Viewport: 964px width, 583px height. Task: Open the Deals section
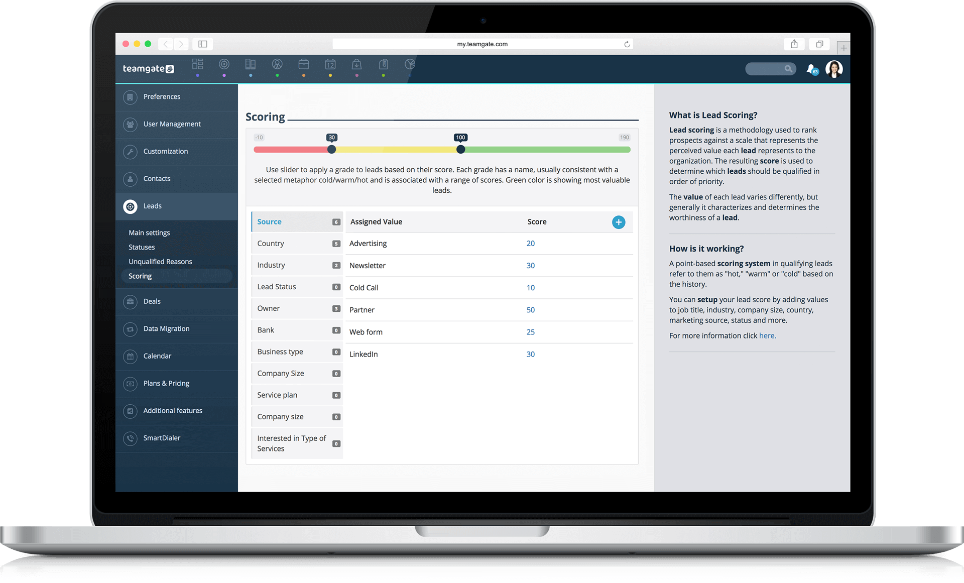pos(152,301)
